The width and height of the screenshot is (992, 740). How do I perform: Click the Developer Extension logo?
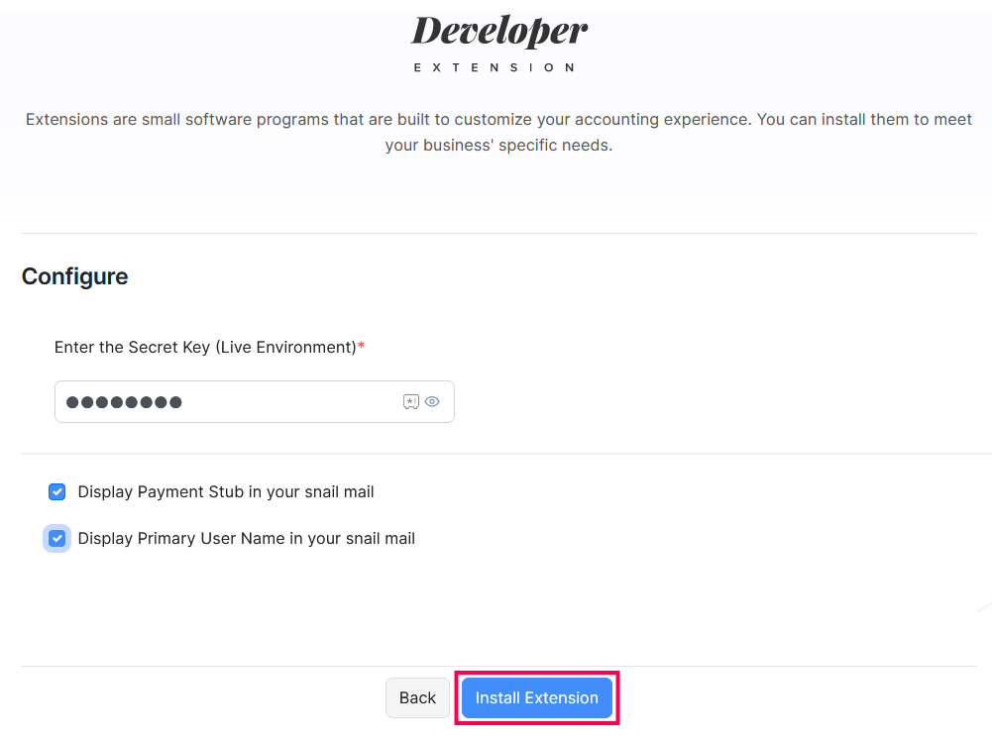point(497,43)
